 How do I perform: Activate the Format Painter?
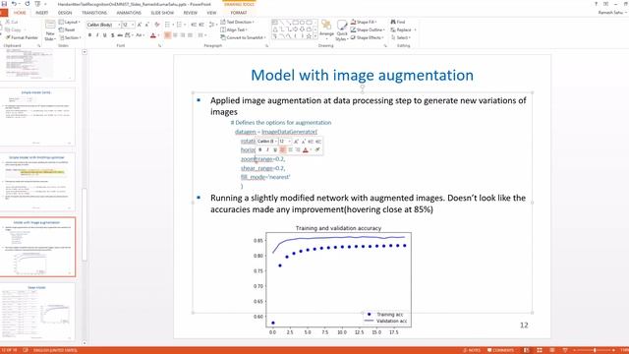22,37
